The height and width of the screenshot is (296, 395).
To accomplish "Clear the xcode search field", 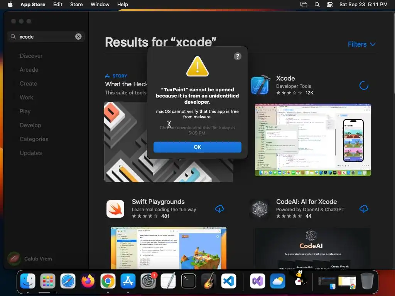I will (x=78, y=37).
